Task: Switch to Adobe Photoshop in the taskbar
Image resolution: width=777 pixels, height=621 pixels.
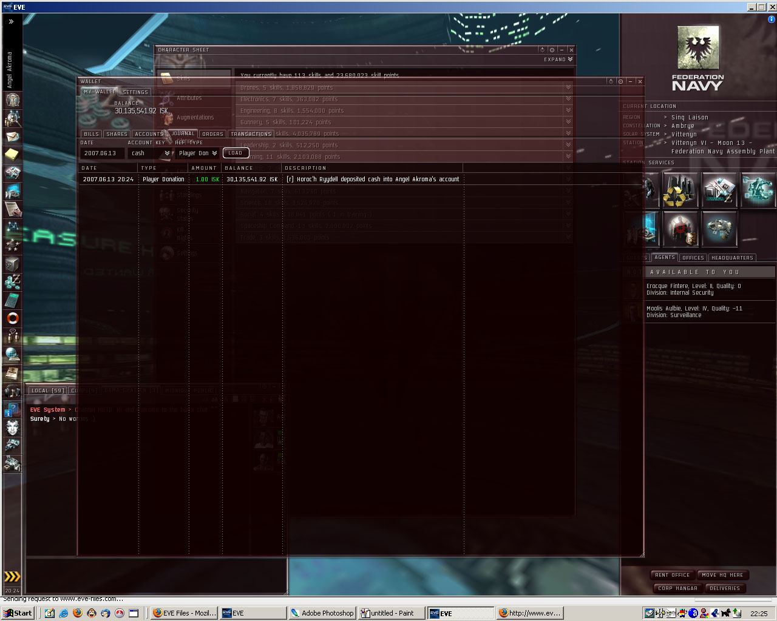Action: click(x=321, y=613)
